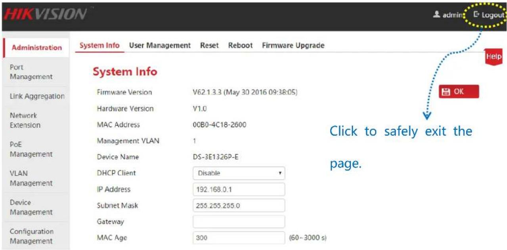Click the Management VLAN label
Viewport: 507px width, 250px height.
click(128, 141)
